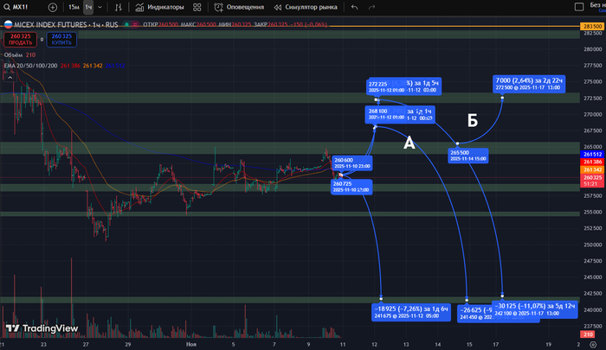Click the add symbol plus icon

pyautogui.click(x=52, y=7)
